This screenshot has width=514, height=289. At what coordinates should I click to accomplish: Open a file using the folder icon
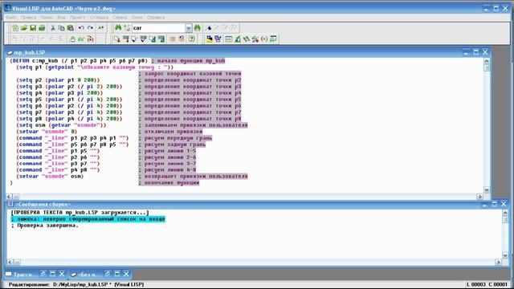(x=24, y=28)
